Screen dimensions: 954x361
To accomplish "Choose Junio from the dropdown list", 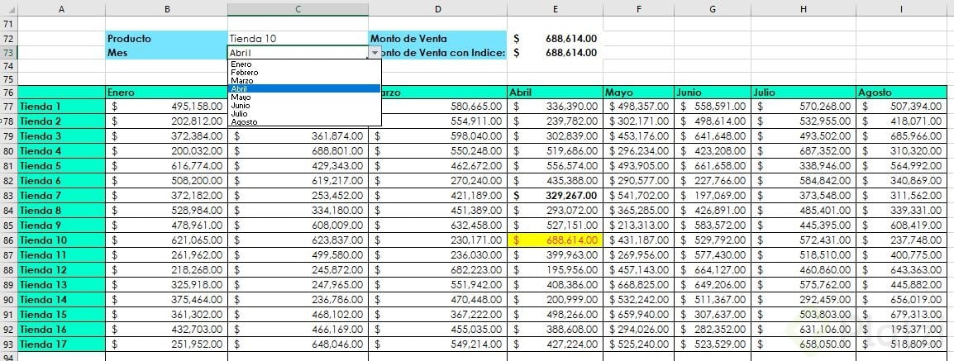I will pyautogui.click(x=304, y=105).
